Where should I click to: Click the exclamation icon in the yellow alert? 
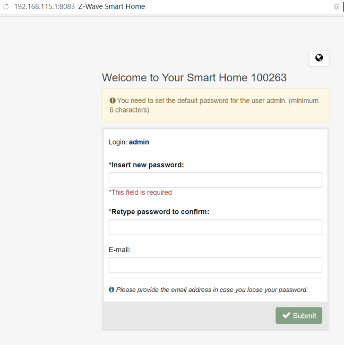click(x=113, y=100)
